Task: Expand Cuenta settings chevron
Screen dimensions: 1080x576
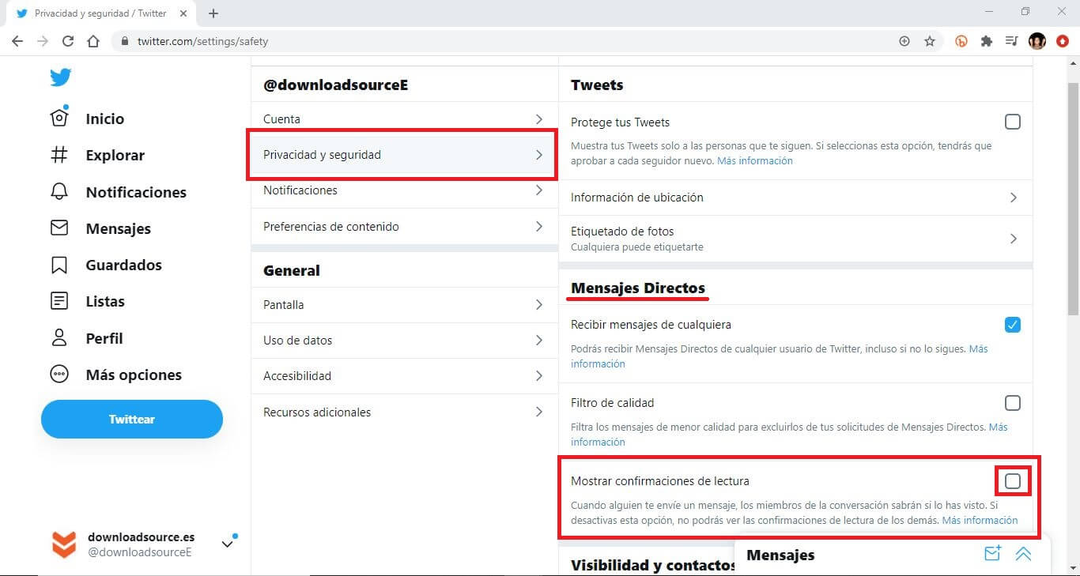Action: 538,119
